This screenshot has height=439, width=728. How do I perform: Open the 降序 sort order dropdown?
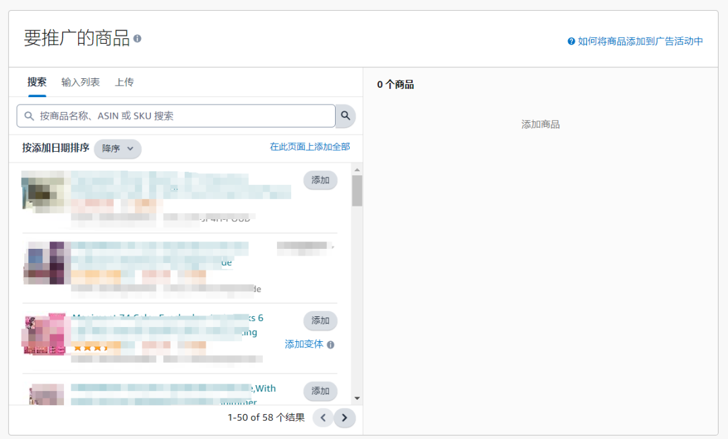(117, 149)
